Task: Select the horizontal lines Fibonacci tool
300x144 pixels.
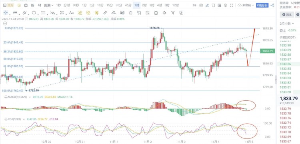Action: click(43, 13)
